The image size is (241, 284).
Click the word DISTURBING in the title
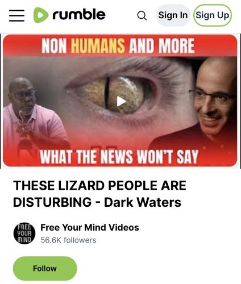tap(52, 202)
